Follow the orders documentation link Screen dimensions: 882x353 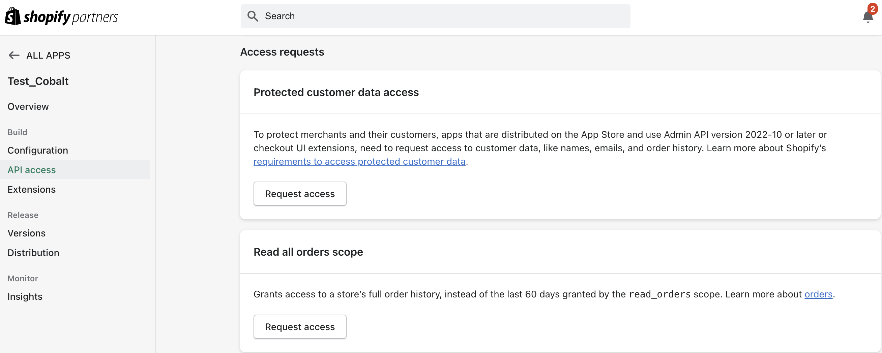coord(818,294)
